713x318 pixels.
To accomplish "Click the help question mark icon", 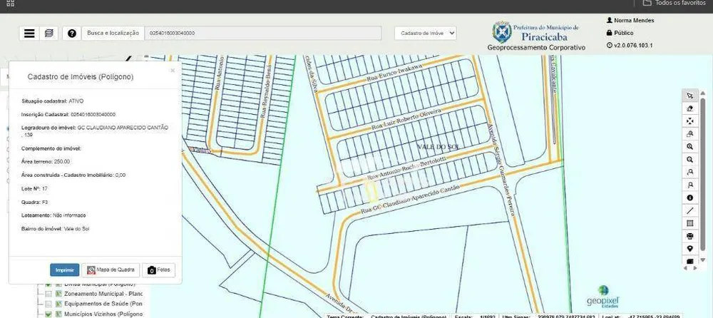I will 72,34.
